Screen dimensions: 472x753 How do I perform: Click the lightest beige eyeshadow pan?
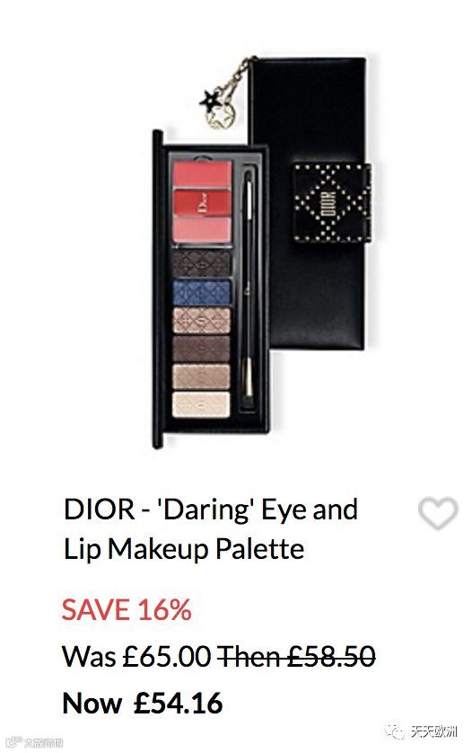click(x=201, y=405)
